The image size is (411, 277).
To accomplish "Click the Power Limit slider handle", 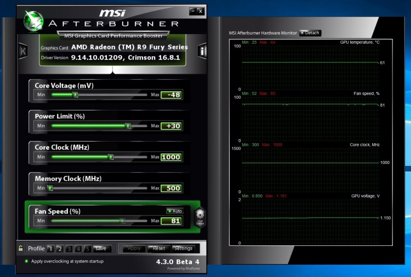I will pos(128,126).
